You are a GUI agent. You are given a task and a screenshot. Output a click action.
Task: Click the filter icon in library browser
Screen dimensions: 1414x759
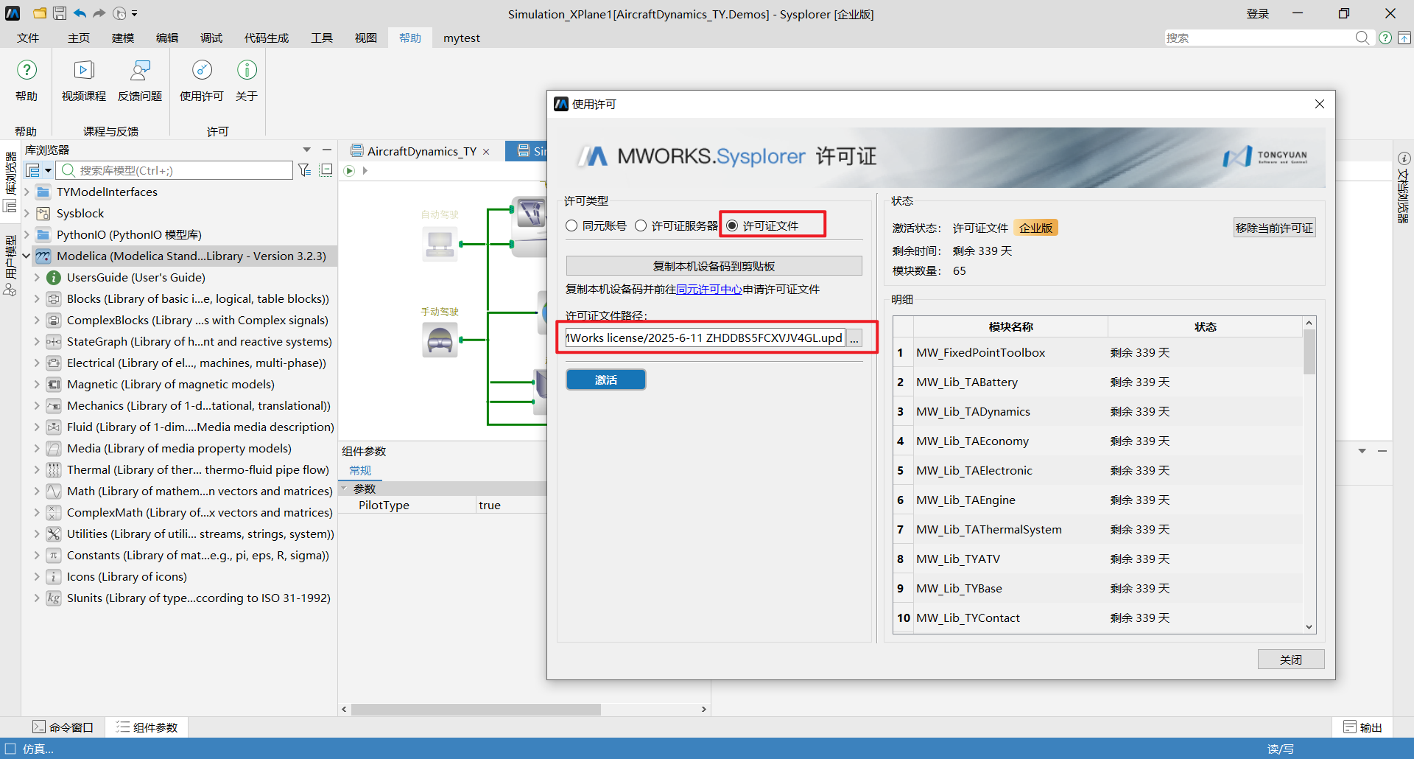click(x=305, y=170)
